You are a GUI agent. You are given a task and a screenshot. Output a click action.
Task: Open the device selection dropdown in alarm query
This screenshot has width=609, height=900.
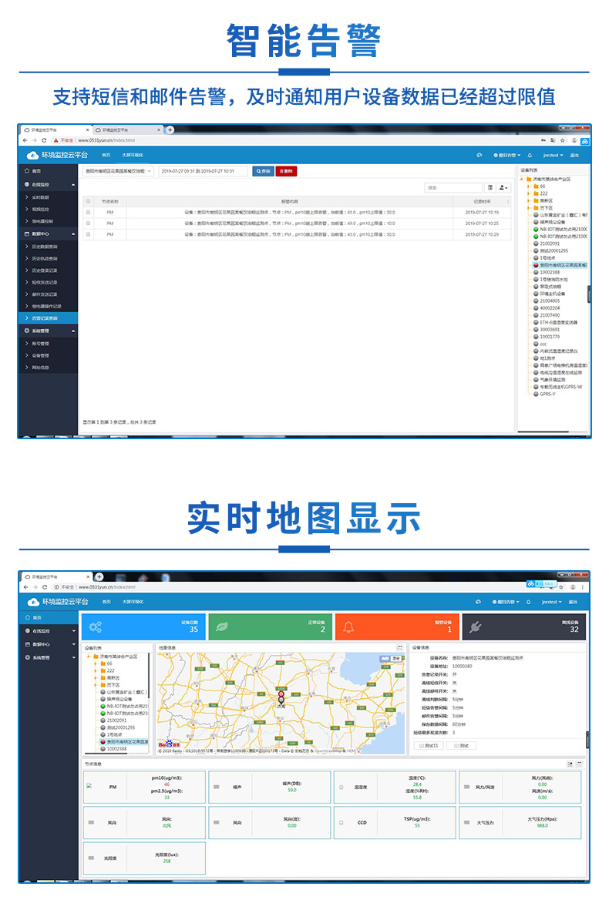[x=118, y=171]
